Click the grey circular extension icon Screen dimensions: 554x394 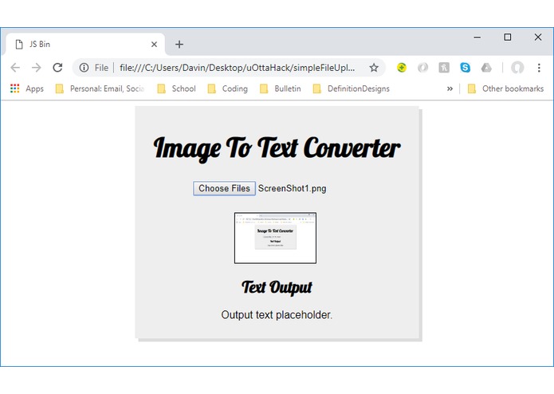click(x=422, y=68)
